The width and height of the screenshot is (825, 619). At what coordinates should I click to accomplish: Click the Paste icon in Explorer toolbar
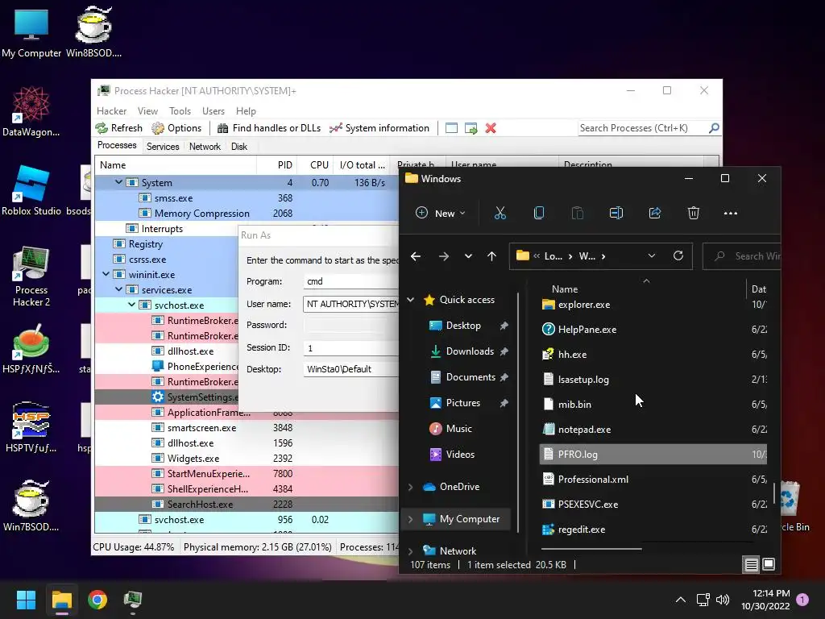[577, 213]
